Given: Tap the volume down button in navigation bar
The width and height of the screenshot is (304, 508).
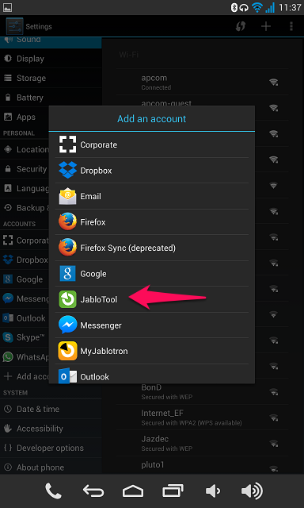Looking at the screenshot, I should (213, 491).
